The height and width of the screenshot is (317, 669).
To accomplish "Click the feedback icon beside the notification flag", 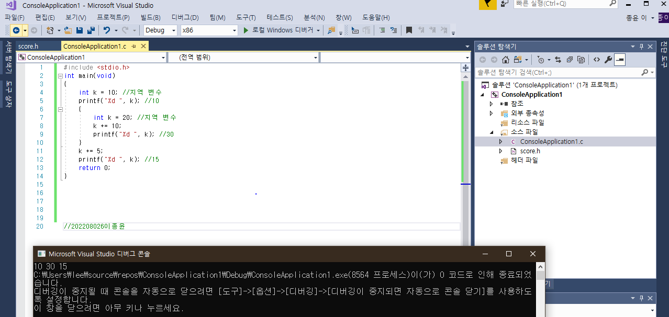I will click(505, 4).
